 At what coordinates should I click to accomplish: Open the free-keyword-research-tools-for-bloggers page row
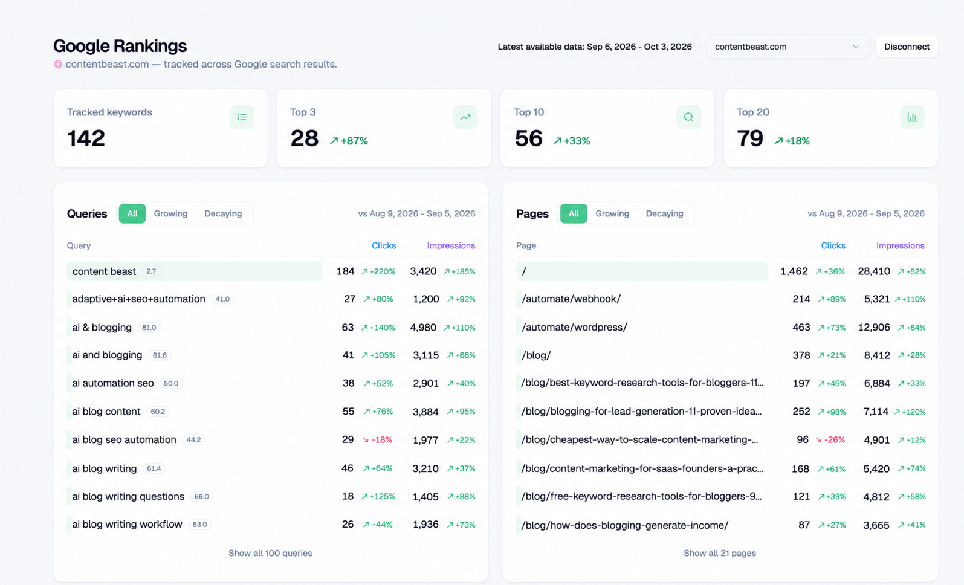(x=720, y=497)
